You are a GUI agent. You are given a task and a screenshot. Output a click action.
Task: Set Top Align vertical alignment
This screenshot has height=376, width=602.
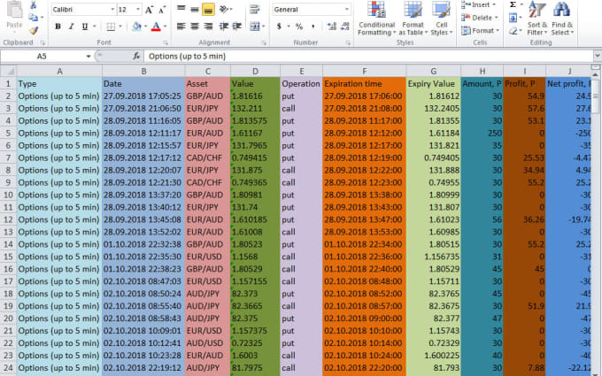[x=181, y=9]
